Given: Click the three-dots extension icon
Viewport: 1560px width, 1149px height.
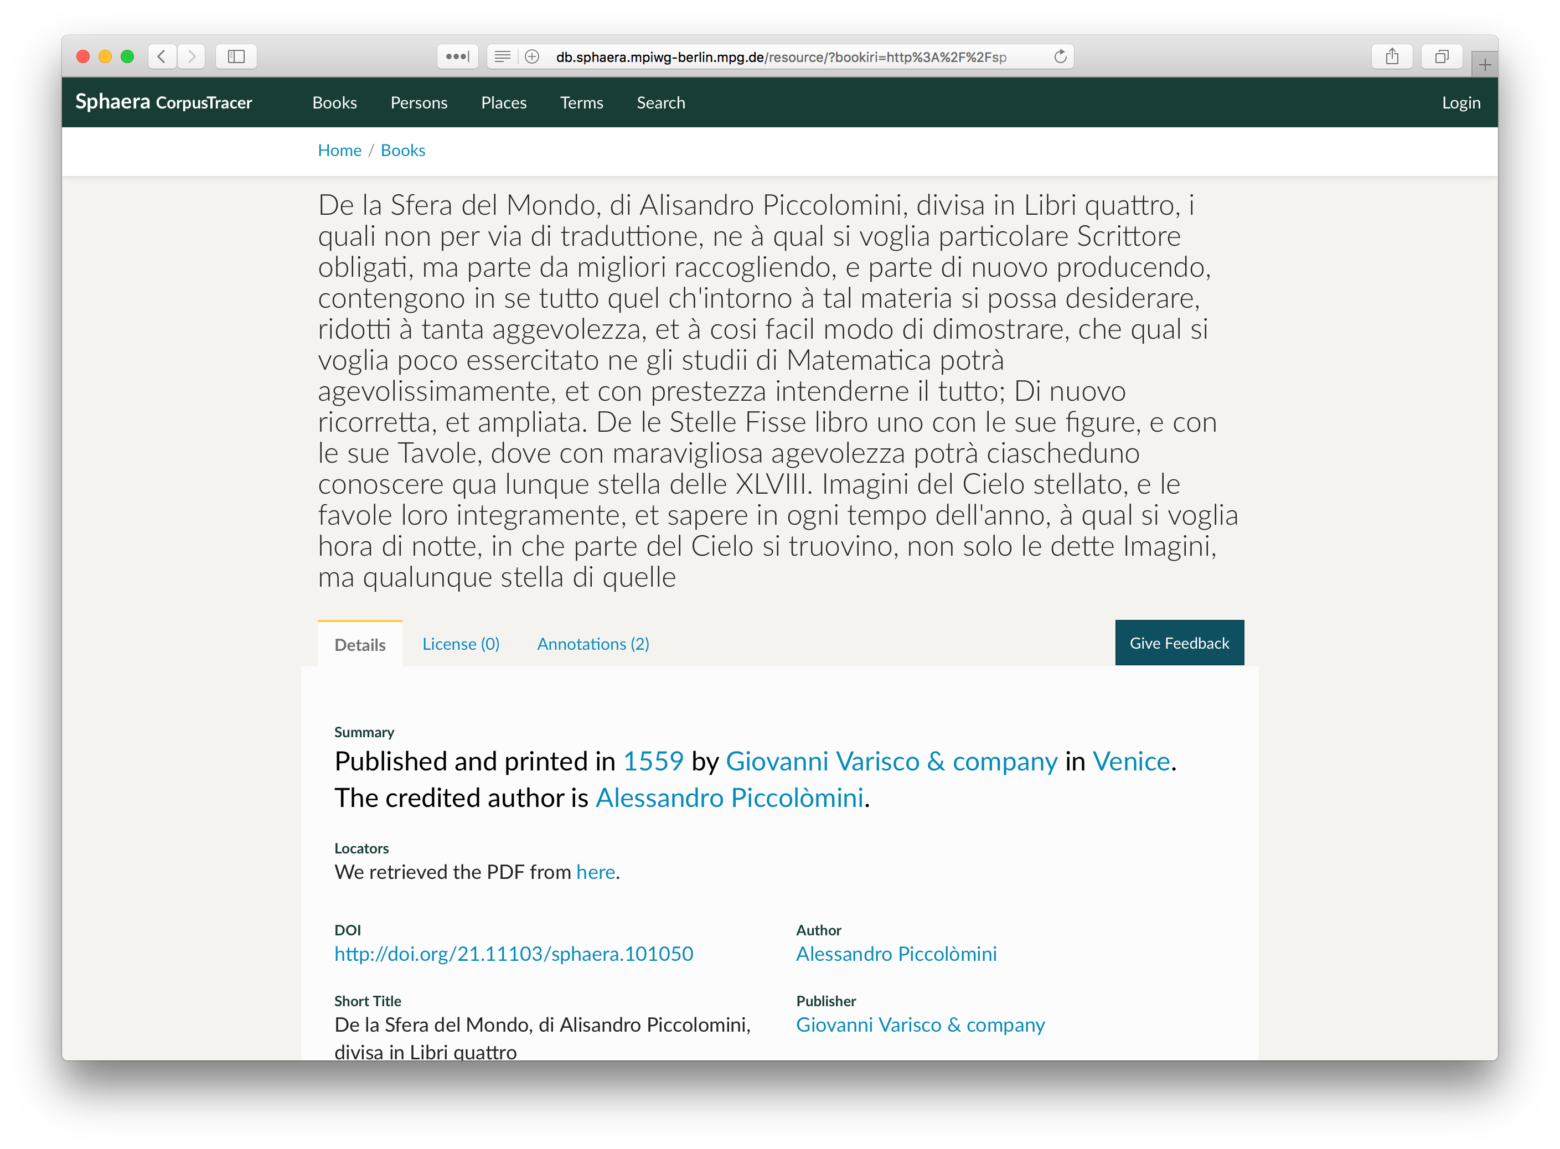Looking at the screenshot, I should [x=457, y=56].
